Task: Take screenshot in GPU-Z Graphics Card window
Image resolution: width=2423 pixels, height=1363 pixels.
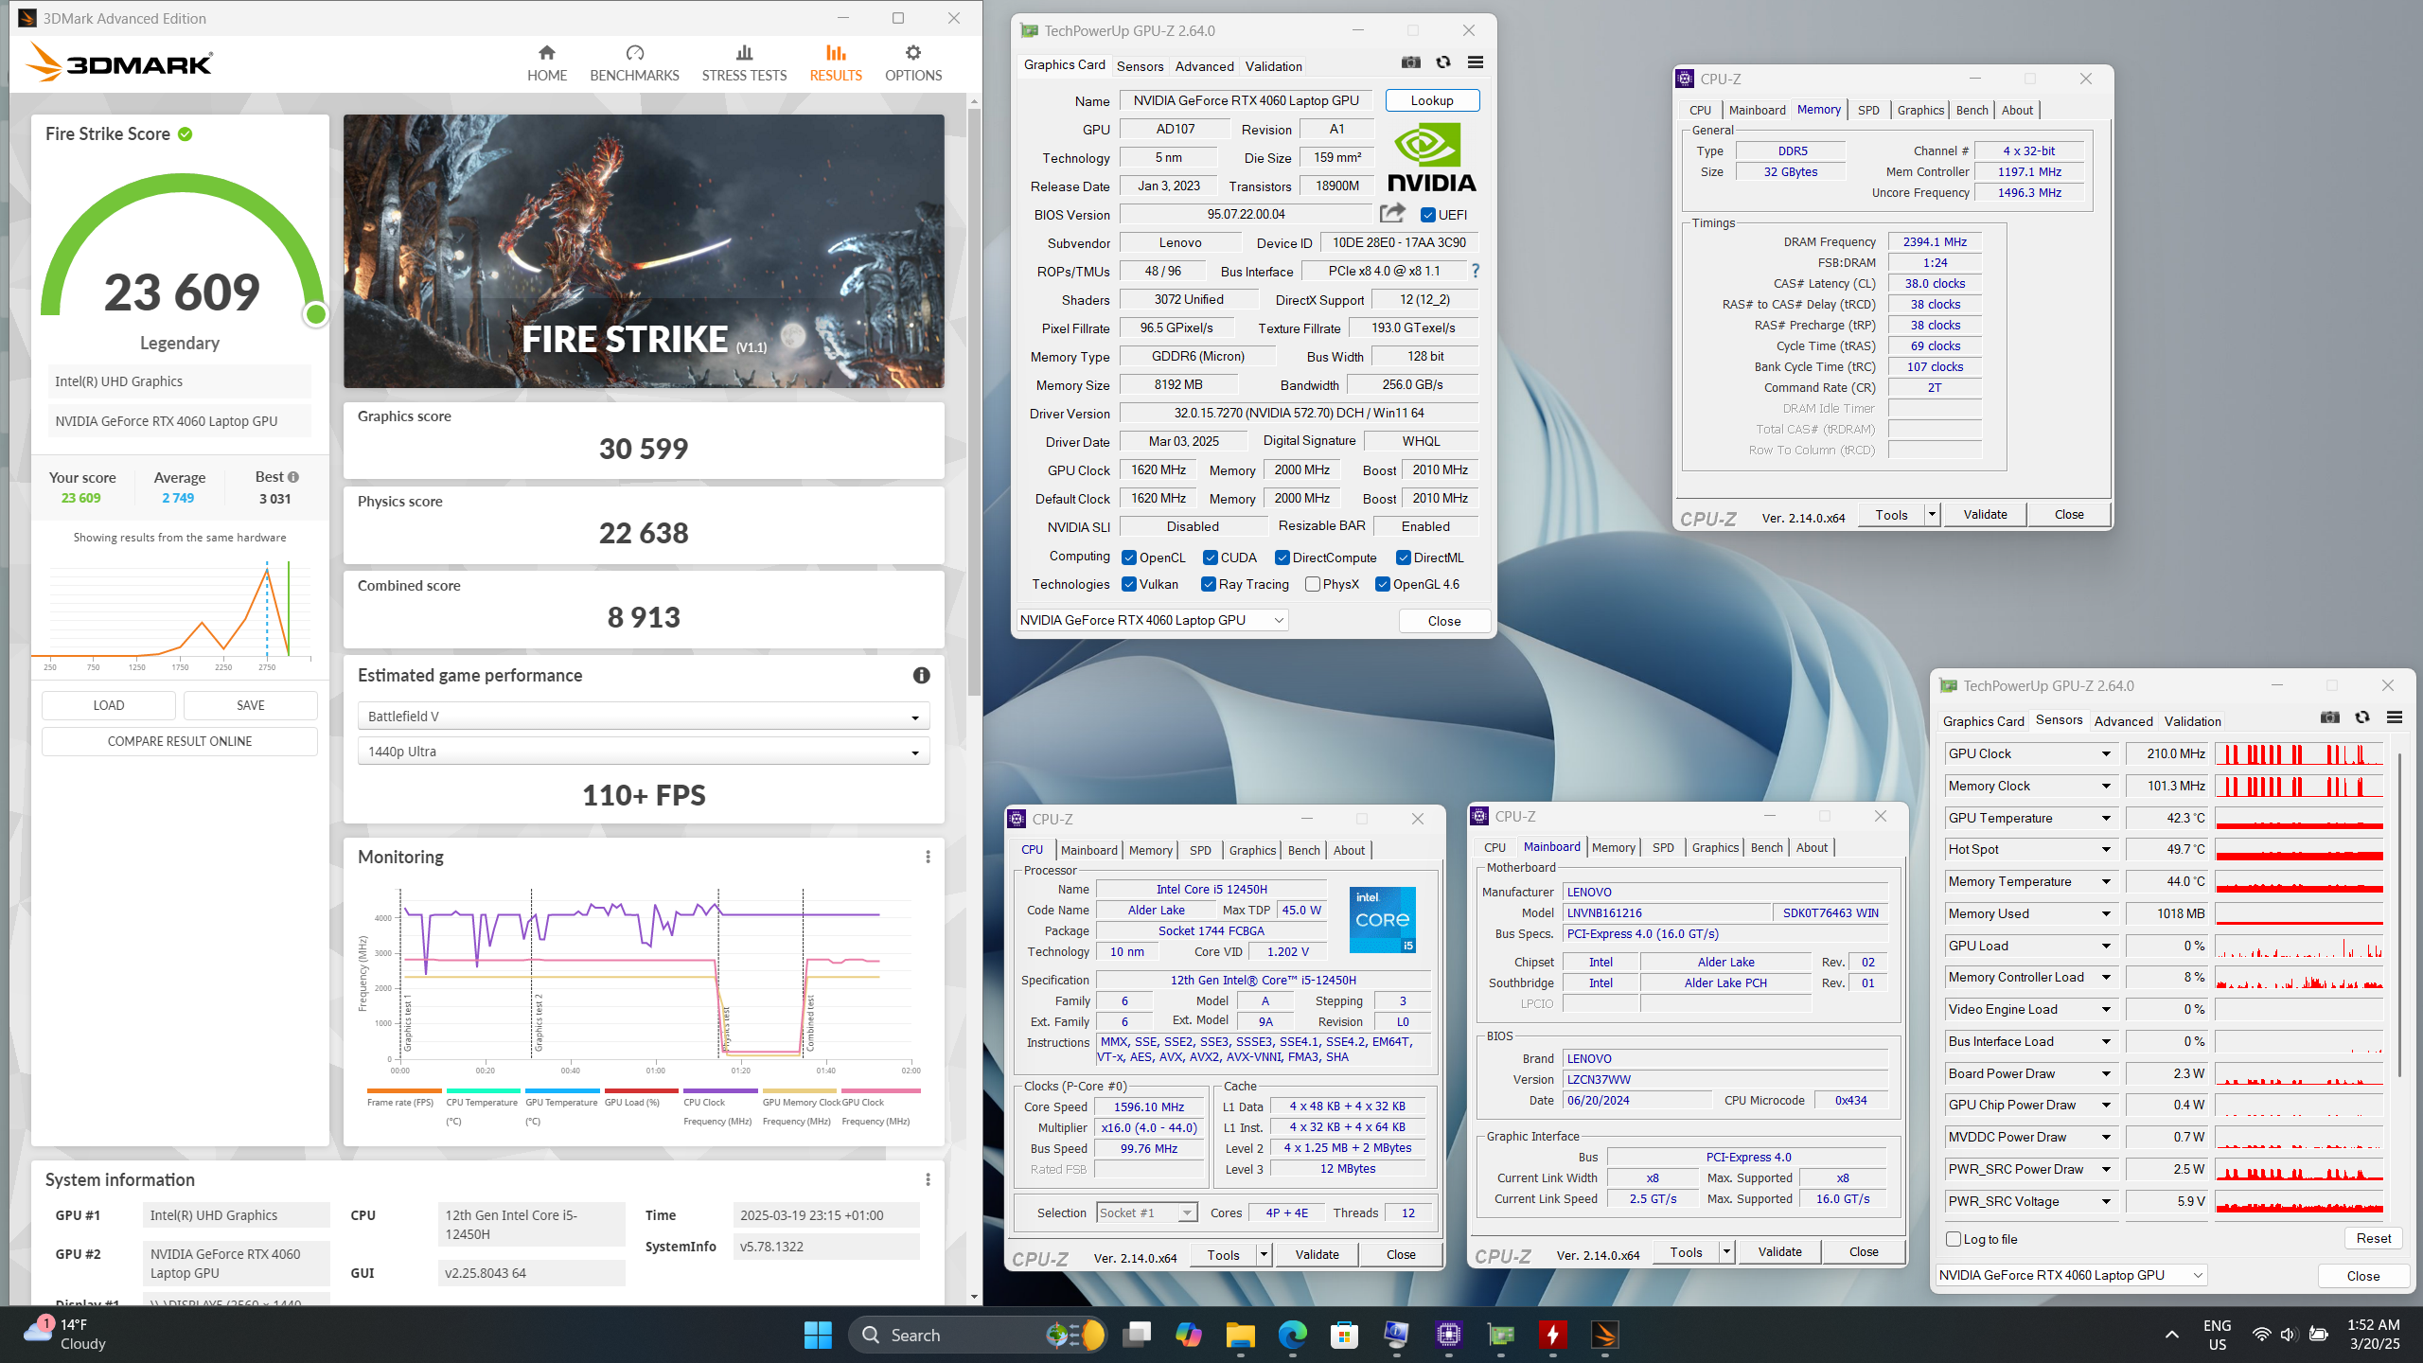Action: coord(1411,62)
